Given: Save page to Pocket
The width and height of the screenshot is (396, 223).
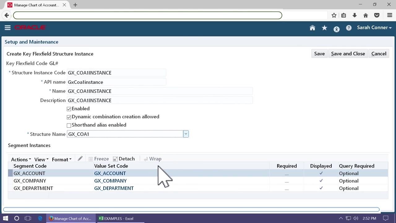Looking at the screenshot, I should [377, 15].
